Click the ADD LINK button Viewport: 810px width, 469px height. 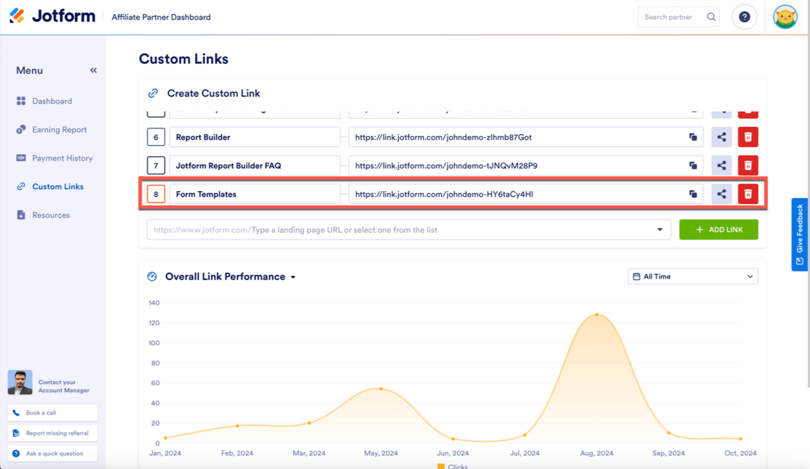coord(719,229)
